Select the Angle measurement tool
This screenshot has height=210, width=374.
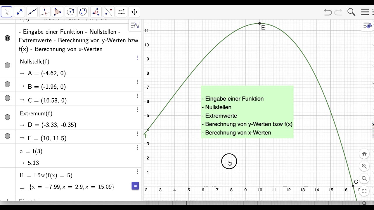pos(96,12)
